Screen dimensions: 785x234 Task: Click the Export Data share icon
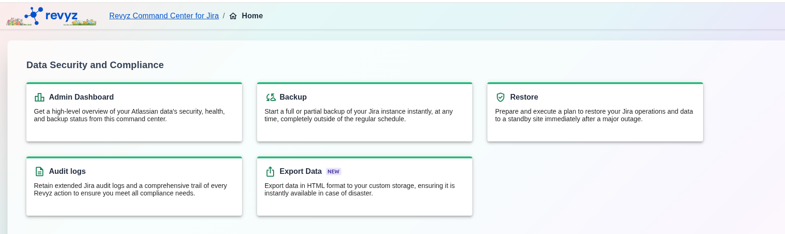(270, 172)
